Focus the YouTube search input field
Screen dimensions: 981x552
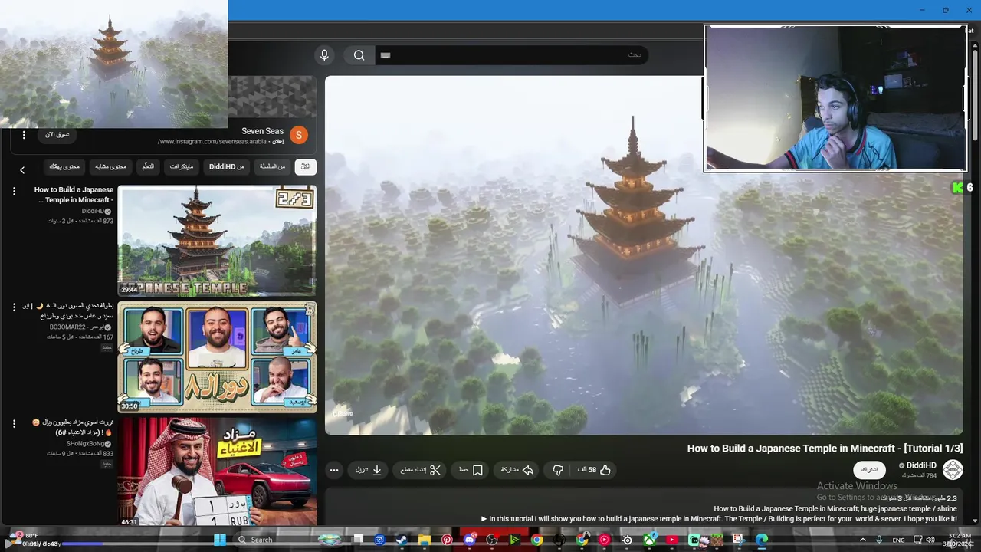(x=511, y=54)
